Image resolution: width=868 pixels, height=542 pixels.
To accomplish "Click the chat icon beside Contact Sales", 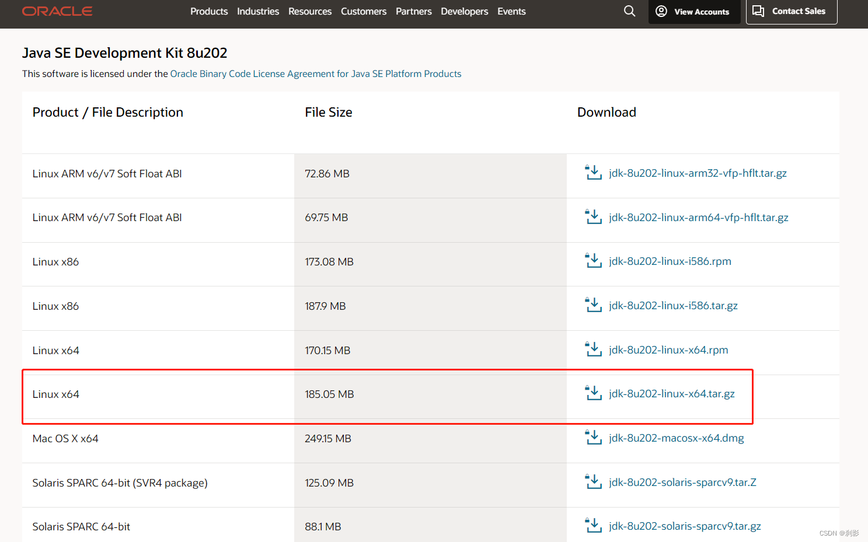I will (758, 11).
